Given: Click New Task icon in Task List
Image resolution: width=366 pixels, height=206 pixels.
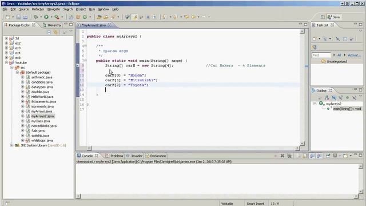Looking at the screenshot, I should (x=315, y=39).
